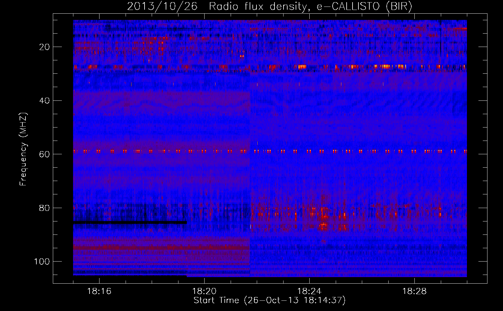The width and height of the screenshot is (503, 311).
Task: Click the 18:28 time tick label
Action: 414,291
